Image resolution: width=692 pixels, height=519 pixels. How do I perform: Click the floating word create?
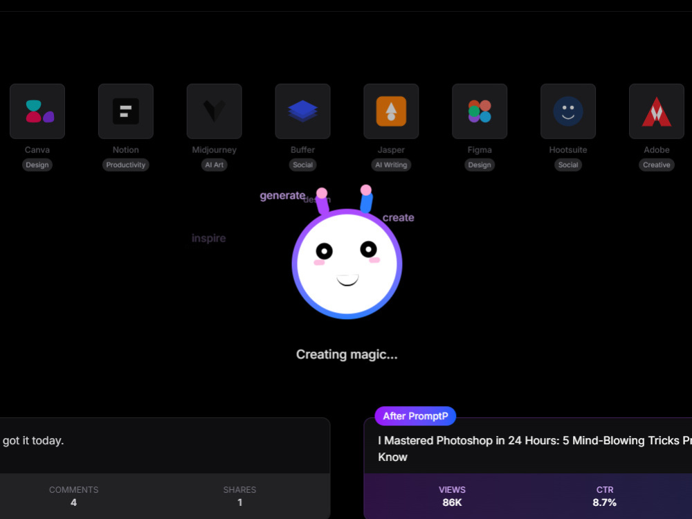coord(398,217)
